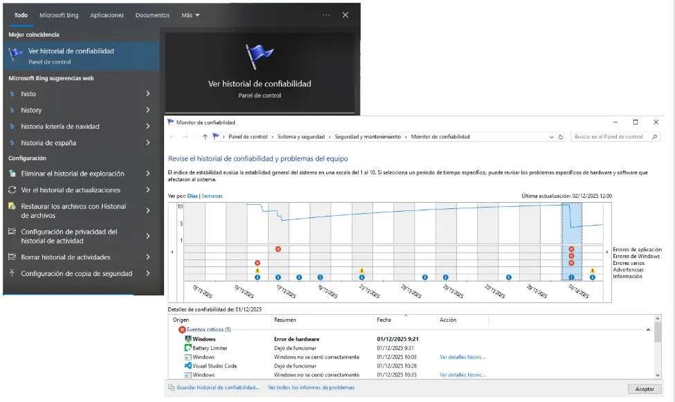Screen dimensions: 675x402
Task: Click the Aceptar button
Action: [x=645, y=390]
